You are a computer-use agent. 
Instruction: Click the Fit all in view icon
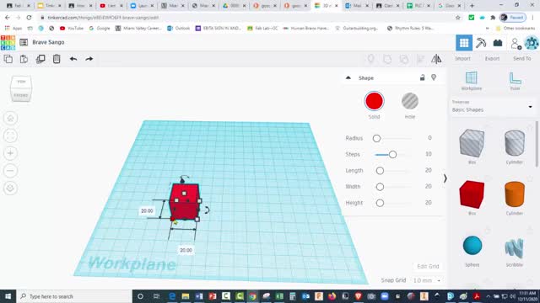10,136
